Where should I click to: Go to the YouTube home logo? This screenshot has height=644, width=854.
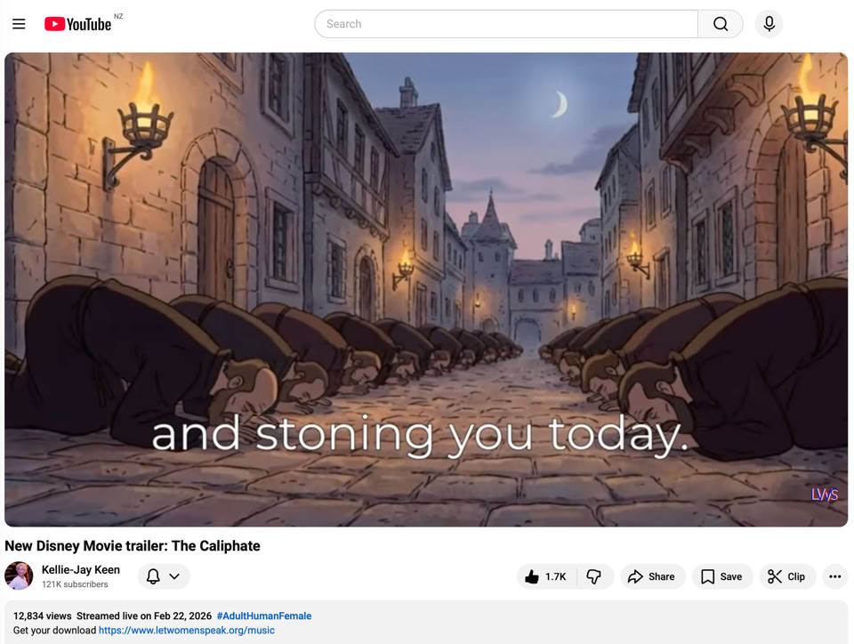(78, 24)
